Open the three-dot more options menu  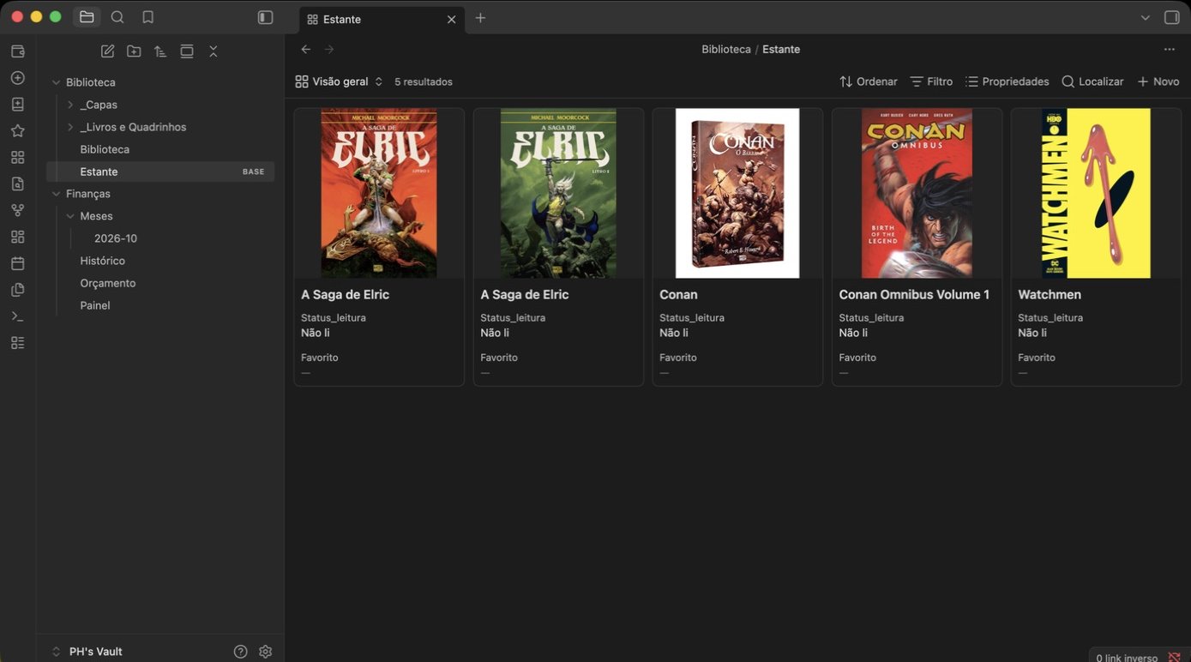click(x=1170, y=50)
